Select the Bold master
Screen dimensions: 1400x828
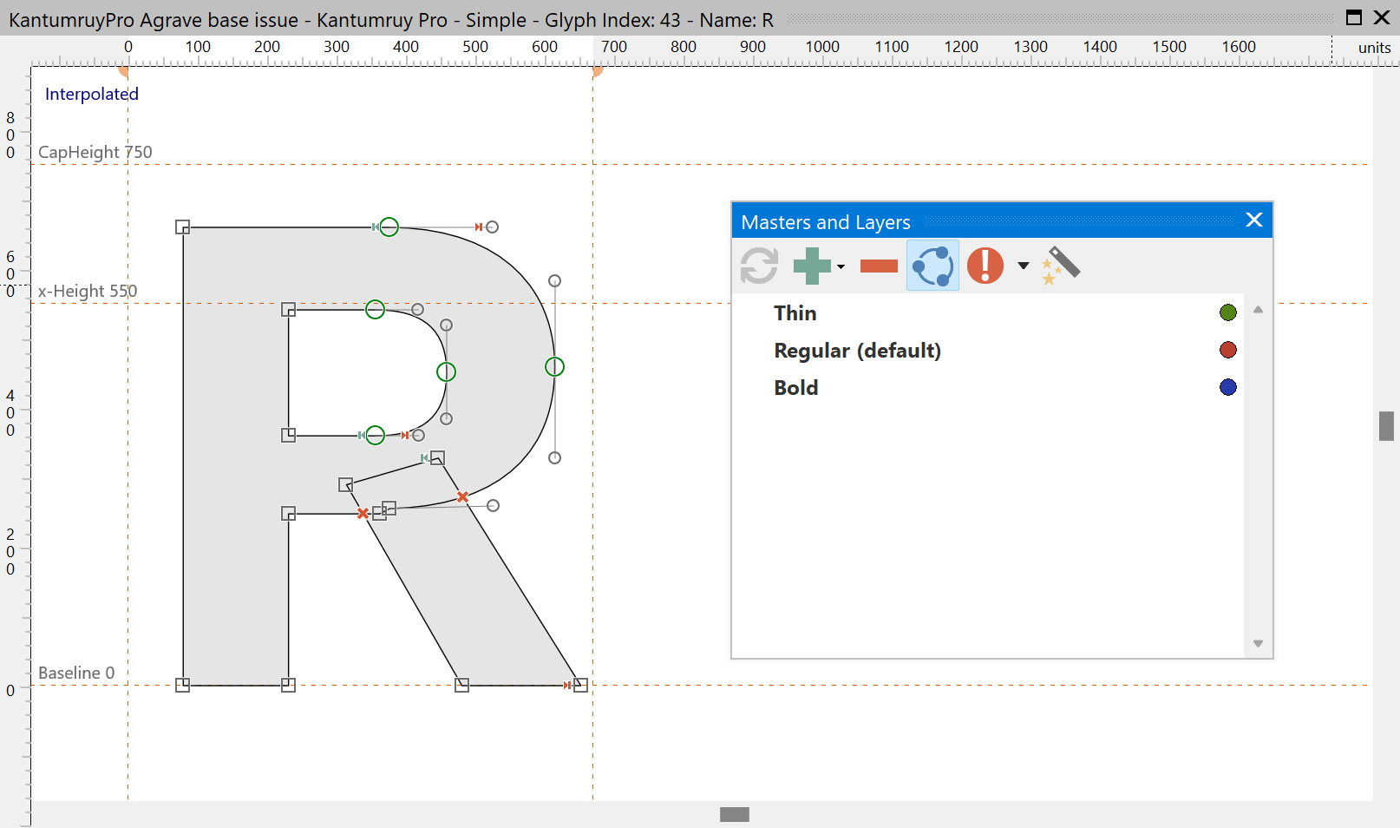click(x=796, y=388)
